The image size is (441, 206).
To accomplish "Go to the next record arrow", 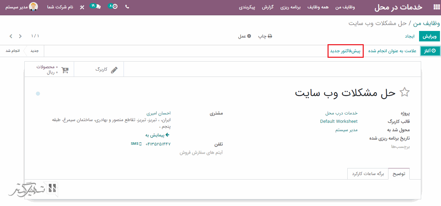I will (11, 36).
